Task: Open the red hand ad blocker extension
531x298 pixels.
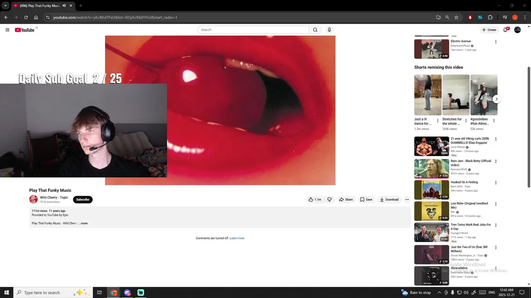Action: [x=470, y=17]
